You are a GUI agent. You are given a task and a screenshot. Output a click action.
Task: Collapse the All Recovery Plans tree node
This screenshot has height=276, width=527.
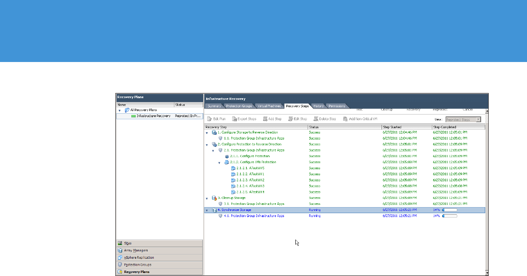[120, 110]
